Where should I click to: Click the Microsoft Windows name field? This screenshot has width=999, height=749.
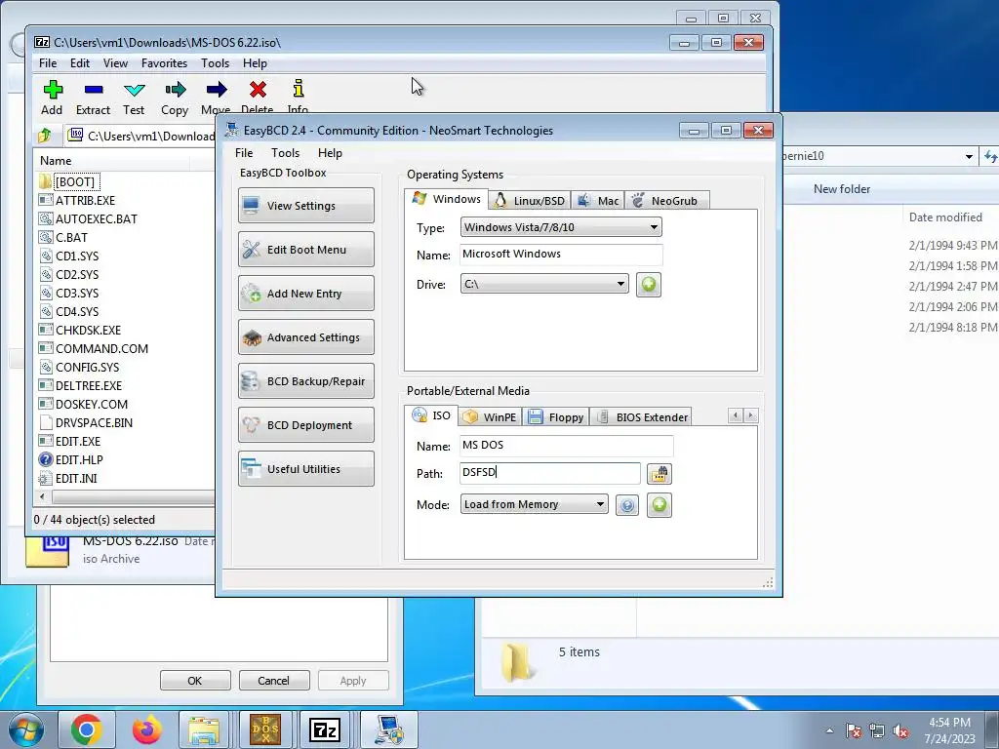click(x=561, y=255)
